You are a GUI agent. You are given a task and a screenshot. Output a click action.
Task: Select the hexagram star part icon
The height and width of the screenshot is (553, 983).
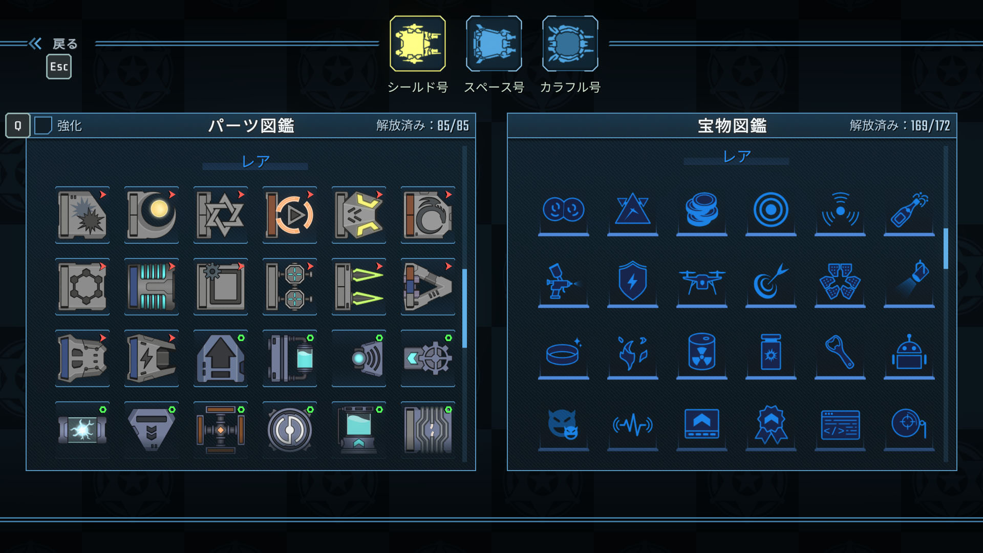(x=221, y=215)
